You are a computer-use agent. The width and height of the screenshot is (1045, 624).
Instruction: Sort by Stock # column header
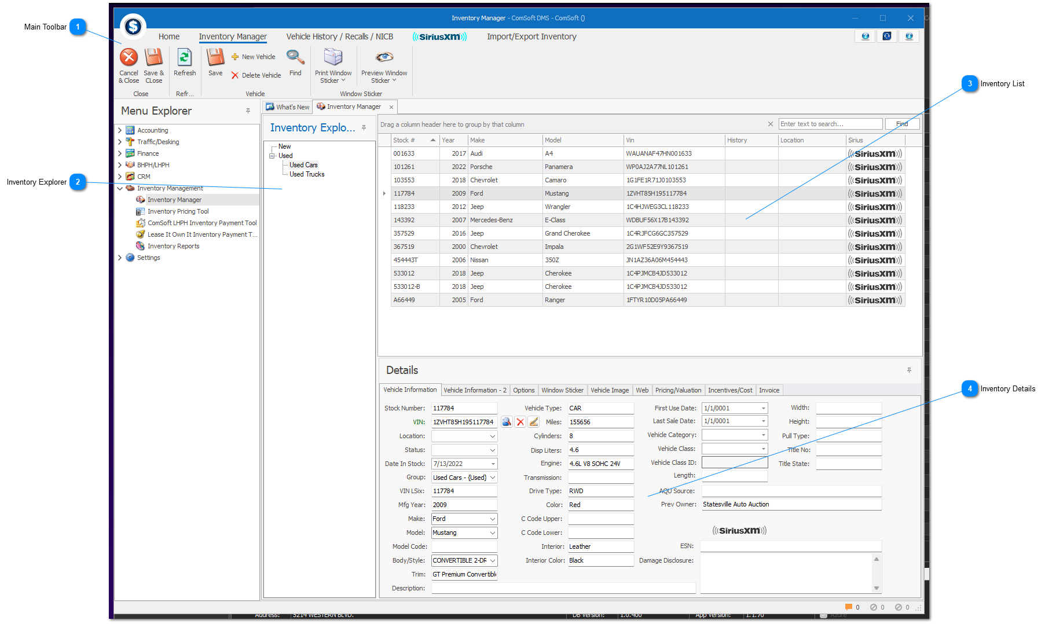click(x=415, y=140)
